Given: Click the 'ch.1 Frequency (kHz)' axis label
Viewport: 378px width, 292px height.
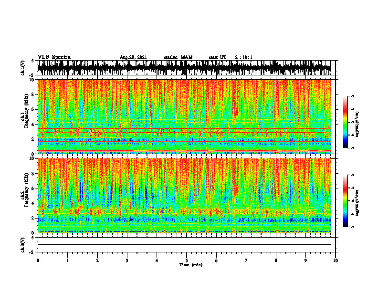Looking at the screenshot, I should click(24, 111).
